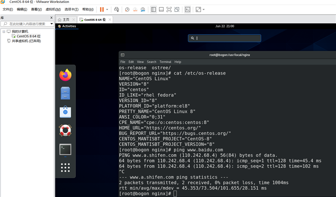Click the PRETTY_NAME="CentOS Linux 8" line
The image size is (336, 197).
157,112
